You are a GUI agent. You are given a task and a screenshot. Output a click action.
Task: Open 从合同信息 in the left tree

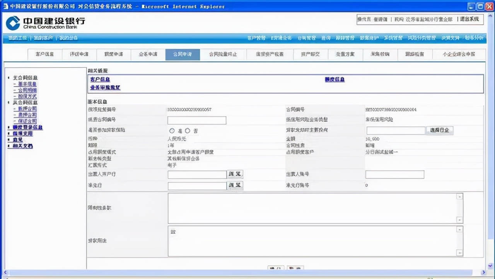[25, 103]
